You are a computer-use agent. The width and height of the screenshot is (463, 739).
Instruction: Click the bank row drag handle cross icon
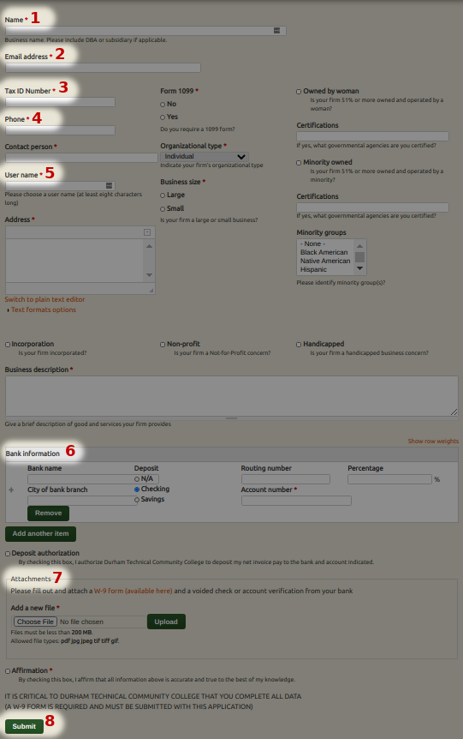point(11,490)
